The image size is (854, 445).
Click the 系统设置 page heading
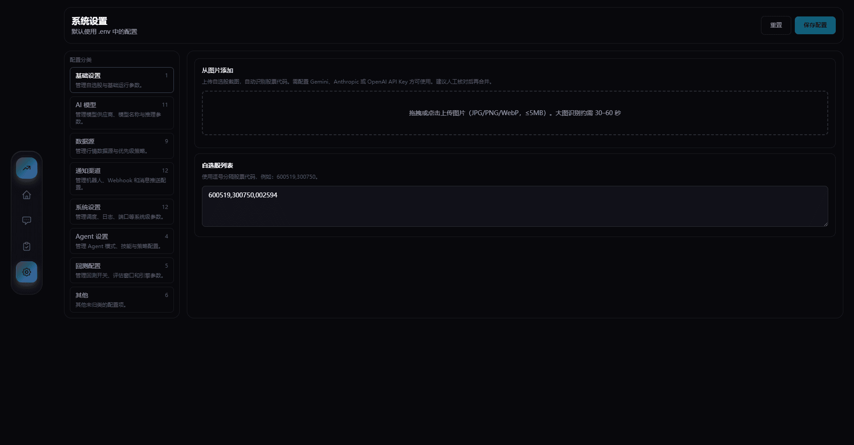coord(89,21)
